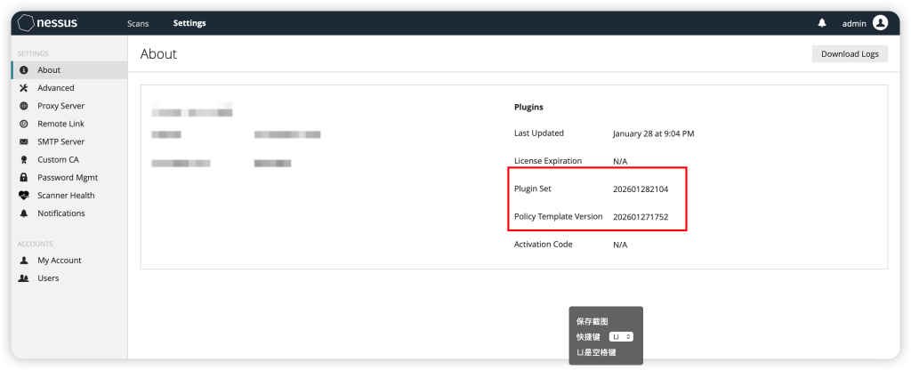Click the Plugin Set value 202601282104
Image resolution: width=911 pixels, height=370 pixels.
[x=640, y=189]
